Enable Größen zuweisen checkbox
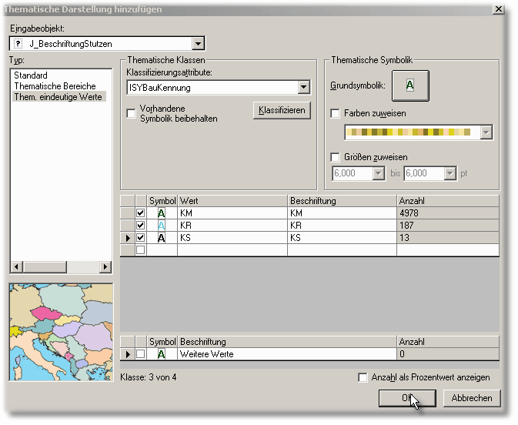This screenshot has height=425, width=518. pyautogui.click(x=335, y=157)
